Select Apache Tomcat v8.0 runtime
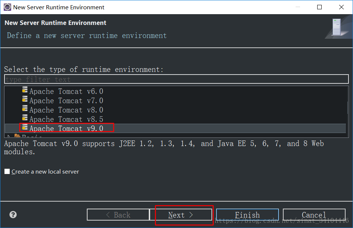 tap(66, 110)
